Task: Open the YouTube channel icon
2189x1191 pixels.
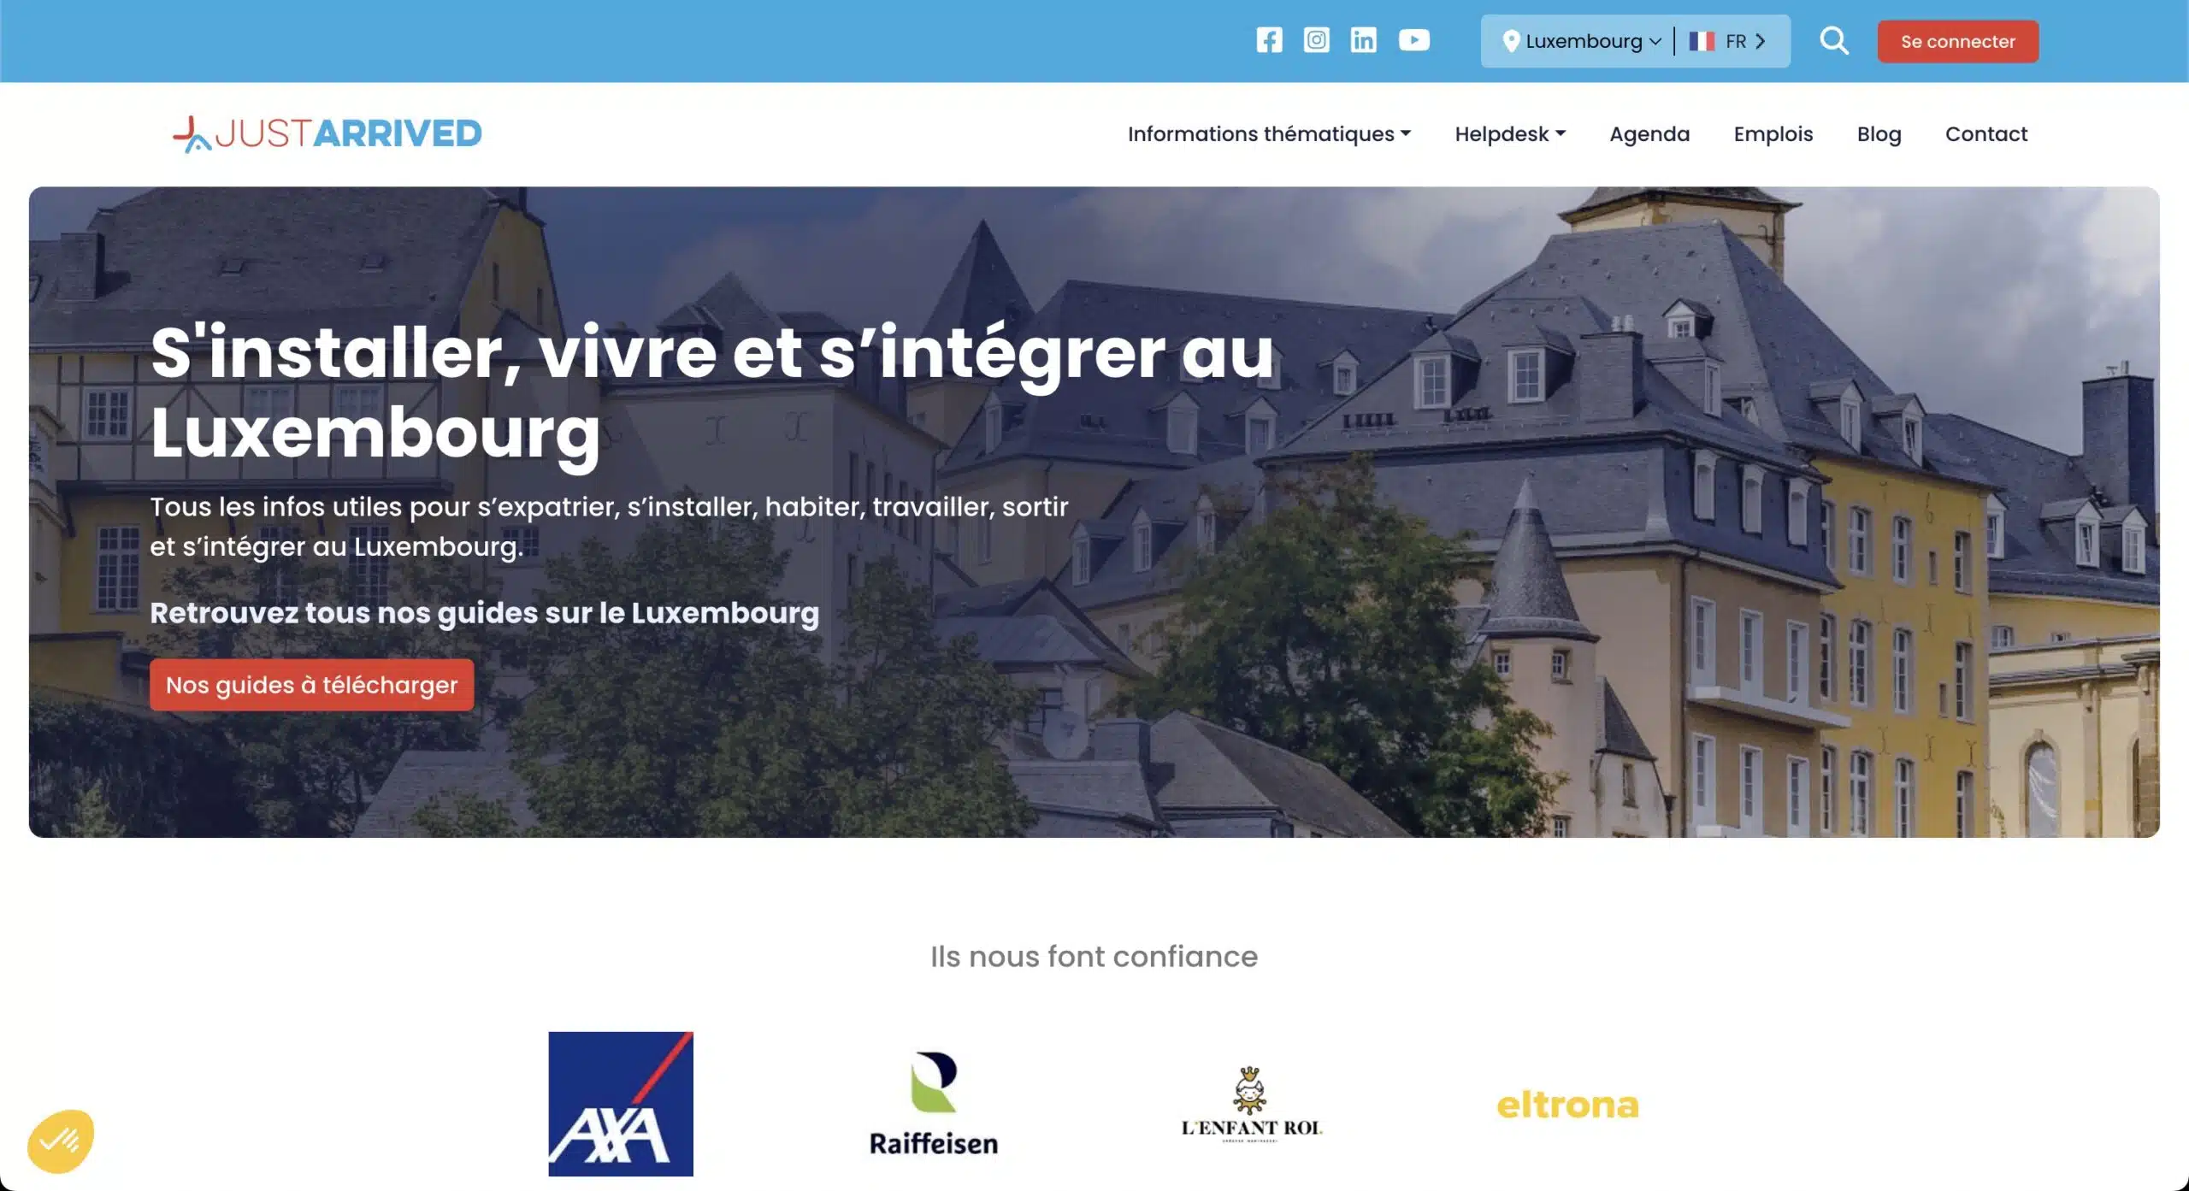Action: [x=1413, y=40]
